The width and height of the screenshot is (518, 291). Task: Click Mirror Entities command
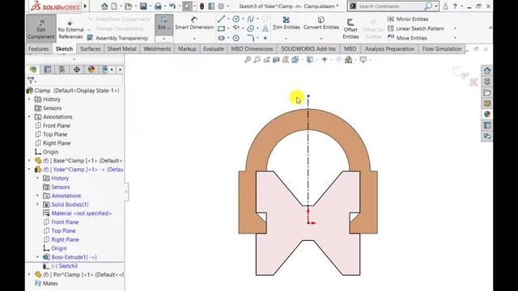coord(408,19)
